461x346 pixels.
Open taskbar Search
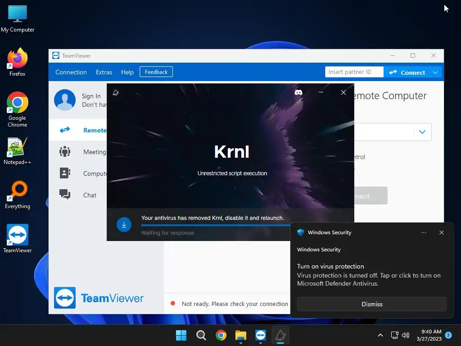pyautogui.click(x=201, y=335)
